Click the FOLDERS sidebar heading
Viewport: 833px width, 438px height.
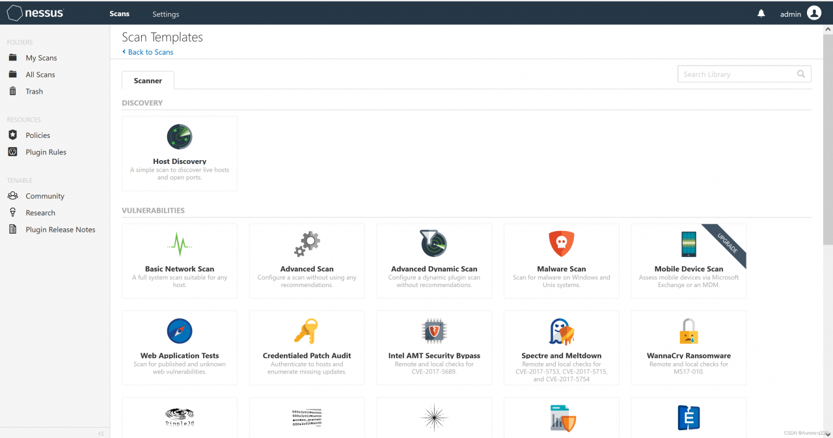20,42
